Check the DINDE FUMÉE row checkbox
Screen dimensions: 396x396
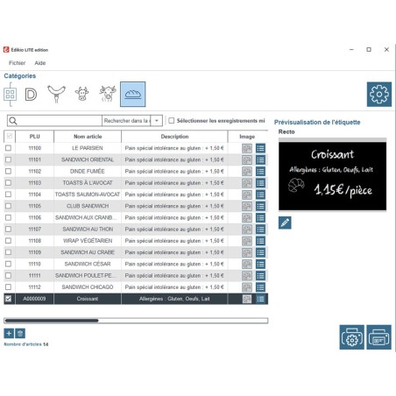tap(8, 171)
